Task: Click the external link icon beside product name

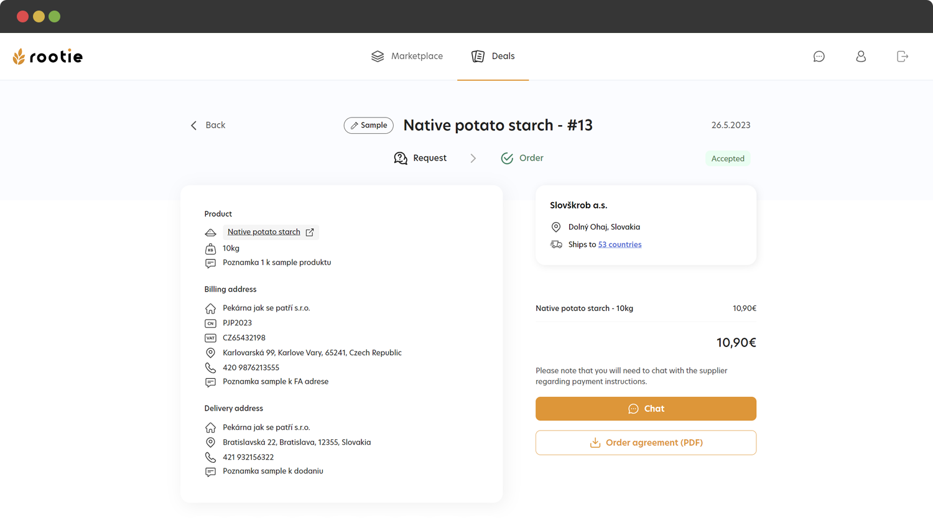Action: 310,232
